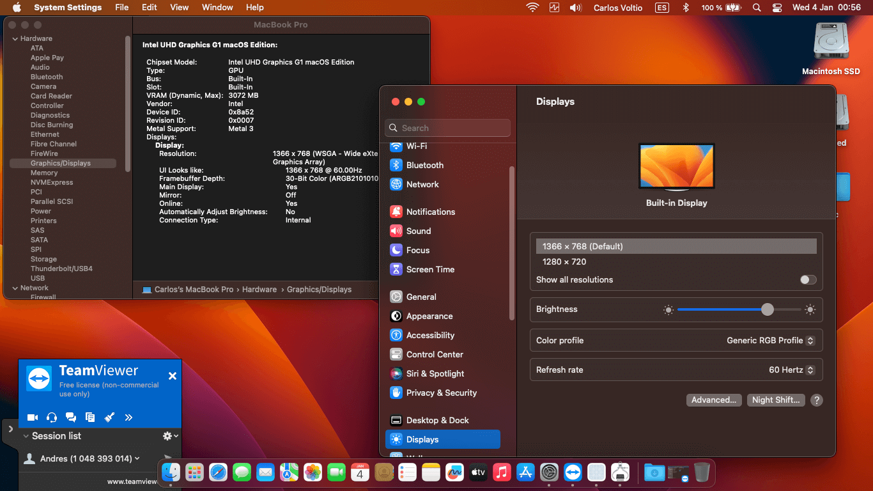
Task: Click the System Settings search field
Action: [x=447, y=128]
